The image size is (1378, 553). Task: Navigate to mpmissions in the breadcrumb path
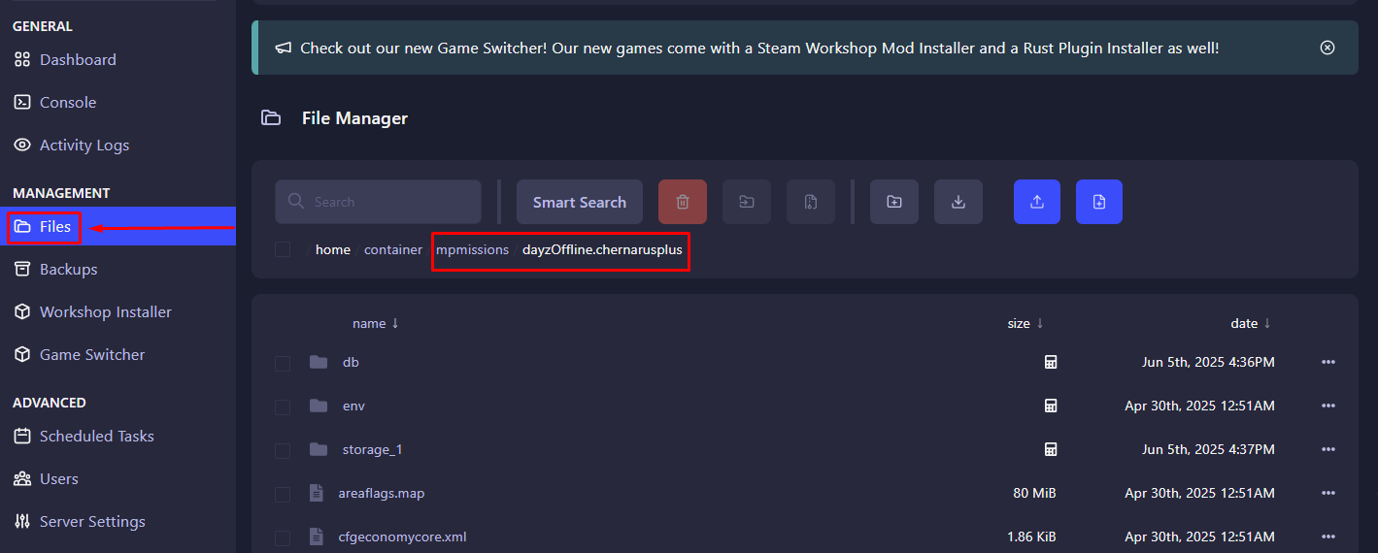[472, 249]
